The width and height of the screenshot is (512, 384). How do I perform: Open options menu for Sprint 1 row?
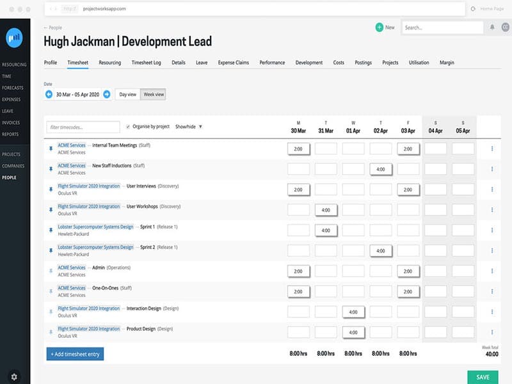click(492, 230)
